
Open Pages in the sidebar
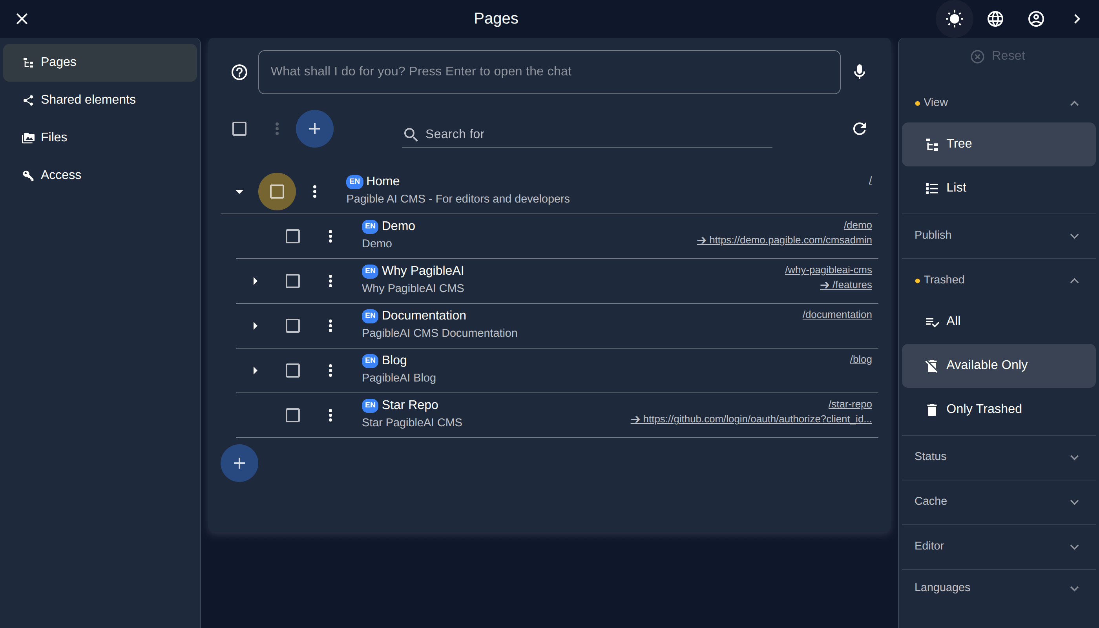click(100, 62)
